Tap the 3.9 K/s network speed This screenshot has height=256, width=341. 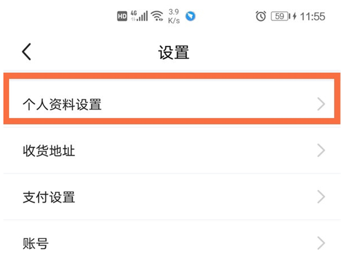tap(175, 16)
